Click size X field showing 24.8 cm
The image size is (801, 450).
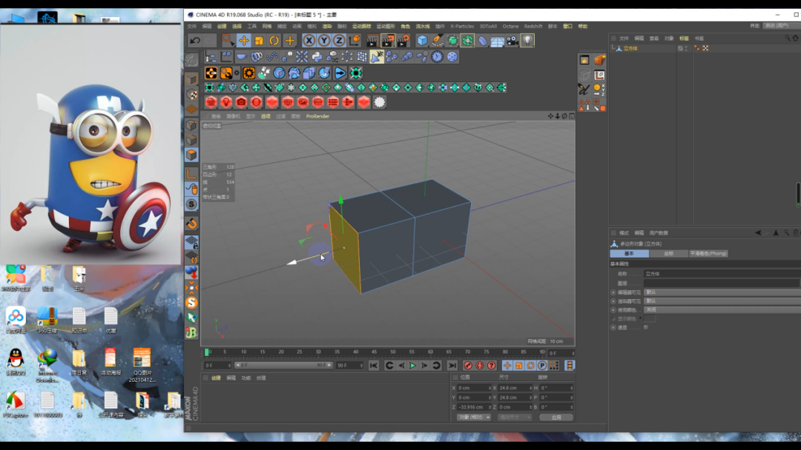point(515,388)
